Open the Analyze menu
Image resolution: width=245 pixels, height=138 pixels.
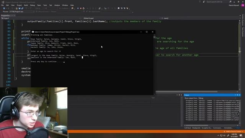[57, 5]
